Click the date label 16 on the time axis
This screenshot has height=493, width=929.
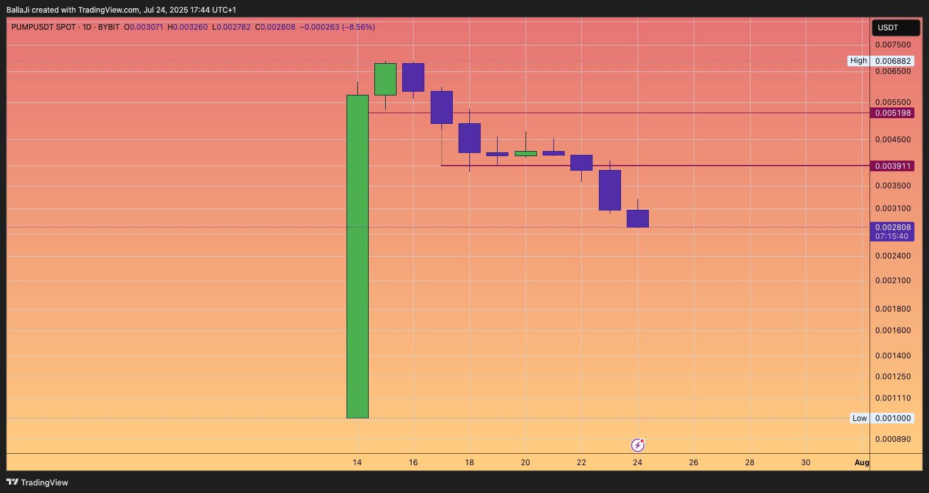[x=414, y=463]
